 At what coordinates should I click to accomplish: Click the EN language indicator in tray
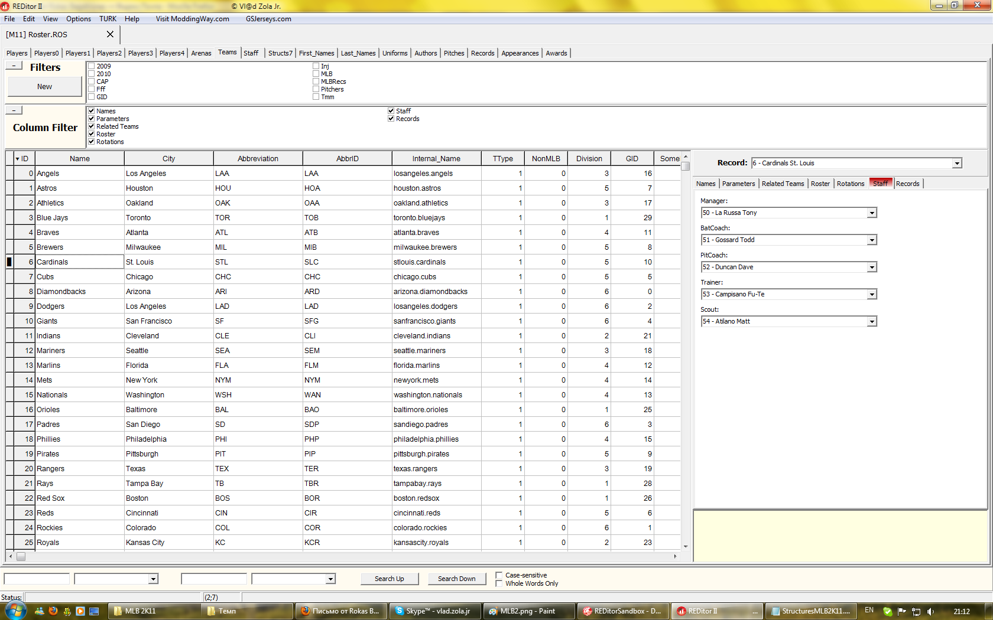[869, 611]
